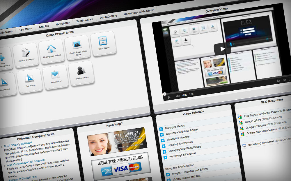291x181 pixels.
Task: Open Managing Menus video tutorial
Action: tap(175, 127)
